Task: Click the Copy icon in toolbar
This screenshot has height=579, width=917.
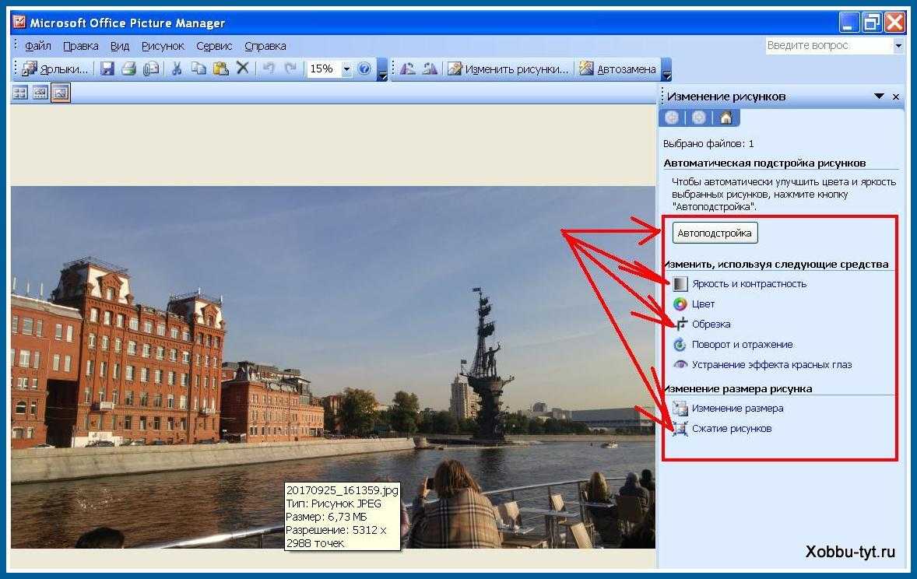Action: [x=199, y=69]
